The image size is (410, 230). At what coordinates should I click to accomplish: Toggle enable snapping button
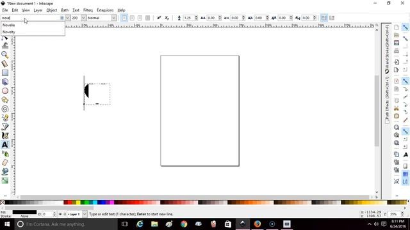[406, 27]
